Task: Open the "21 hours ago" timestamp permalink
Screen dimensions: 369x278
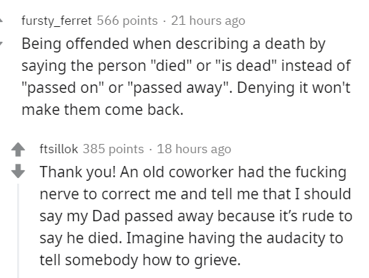Action: (x=208, y=21)
